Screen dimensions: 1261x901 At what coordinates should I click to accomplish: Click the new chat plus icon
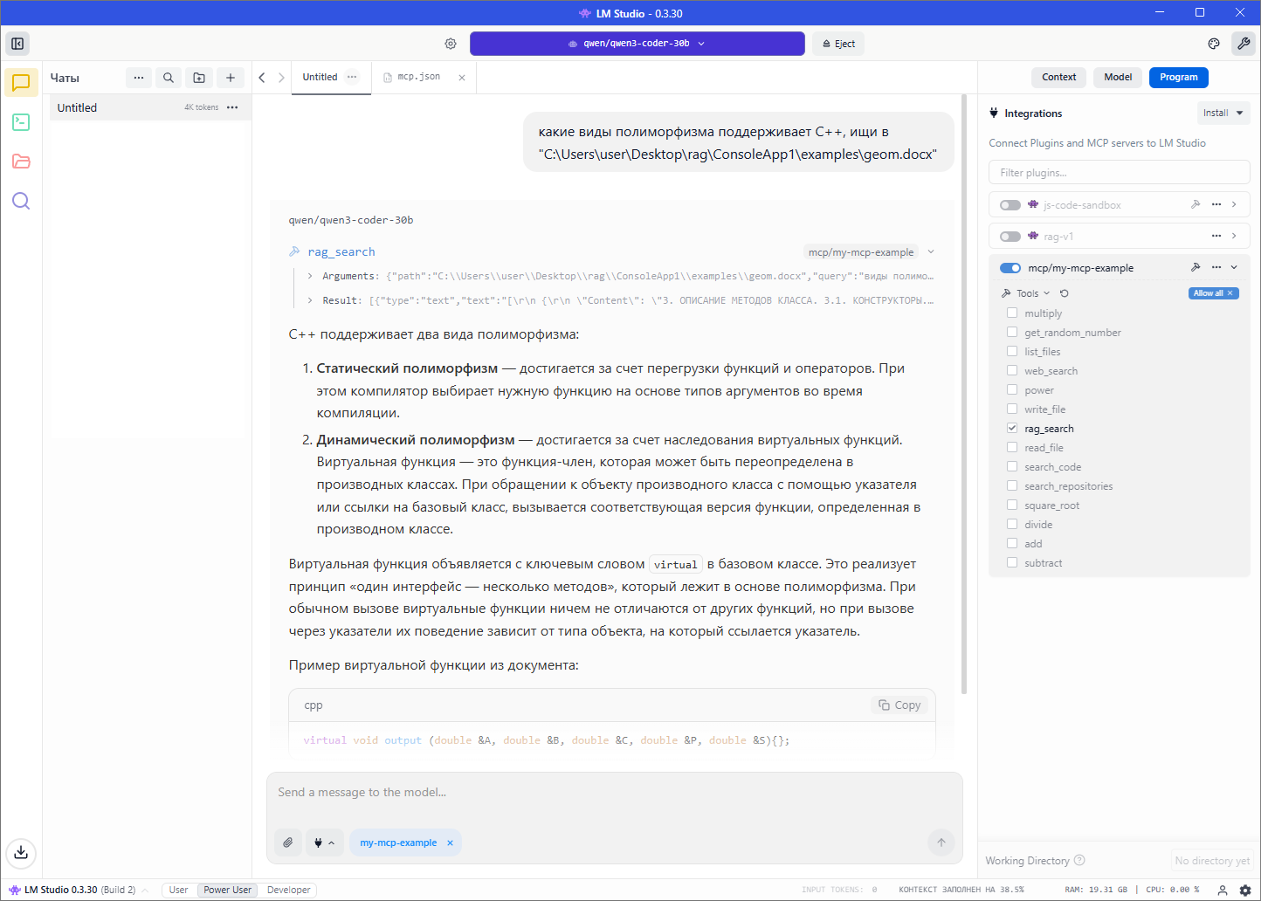coord(230,77)
